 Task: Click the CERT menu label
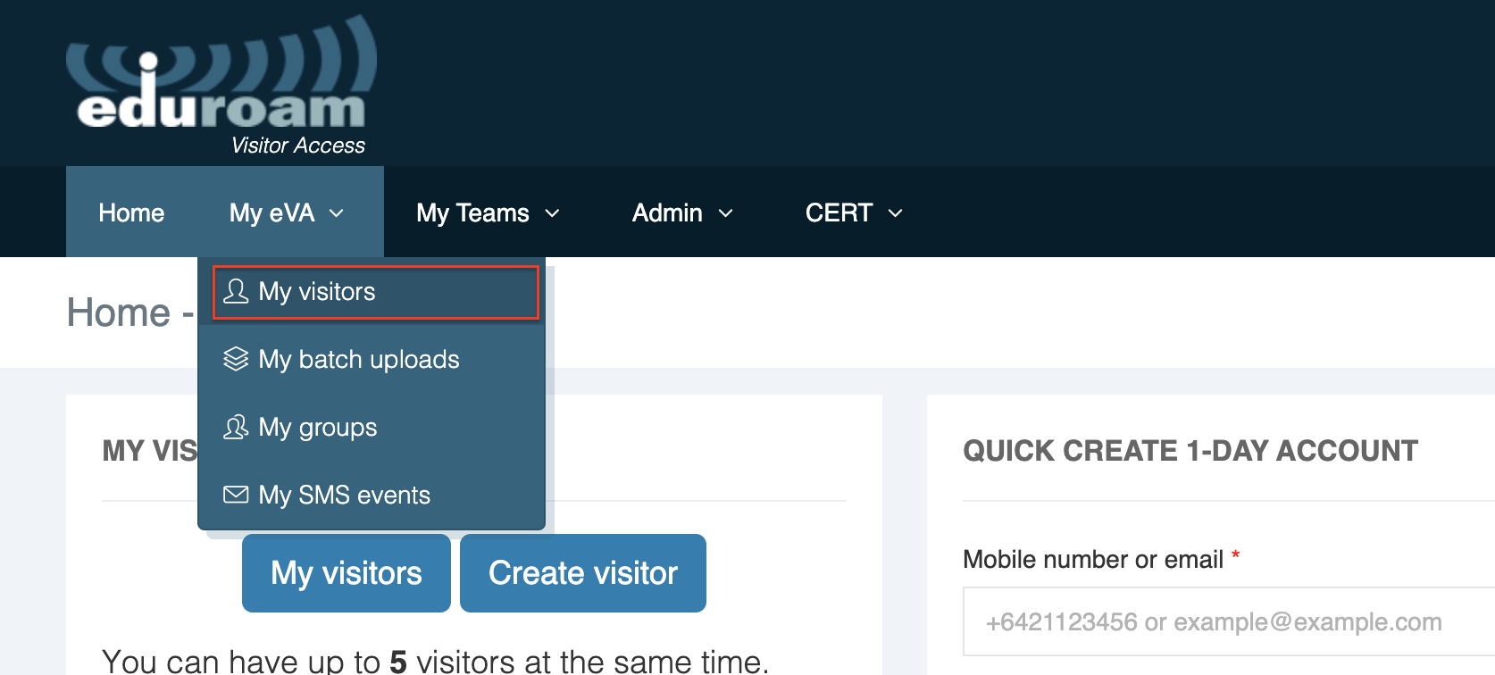pyautogui.click(x=839, y=212)
